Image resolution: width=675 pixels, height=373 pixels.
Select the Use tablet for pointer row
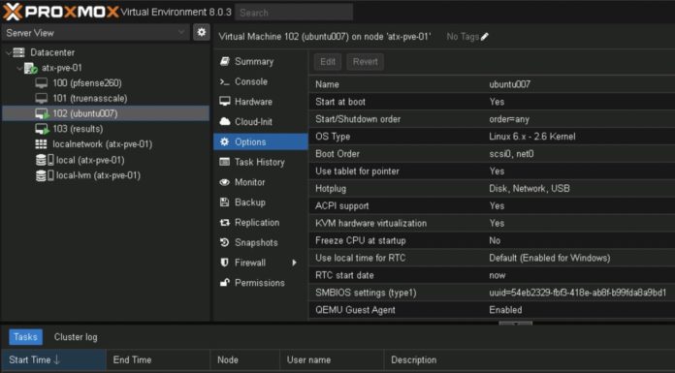tap(492, 171)
